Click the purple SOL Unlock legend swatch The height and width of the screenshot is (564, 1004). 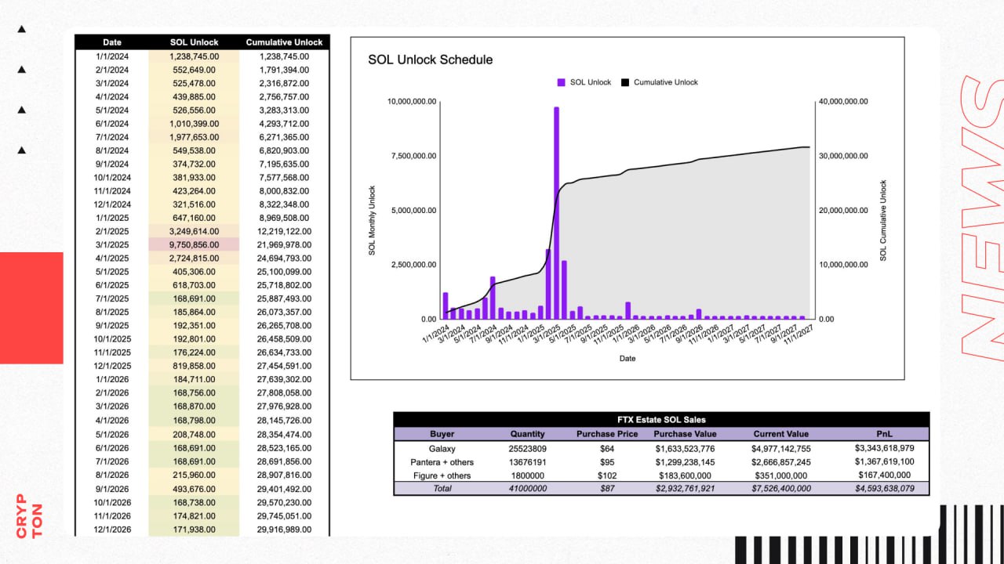point(562,82)
